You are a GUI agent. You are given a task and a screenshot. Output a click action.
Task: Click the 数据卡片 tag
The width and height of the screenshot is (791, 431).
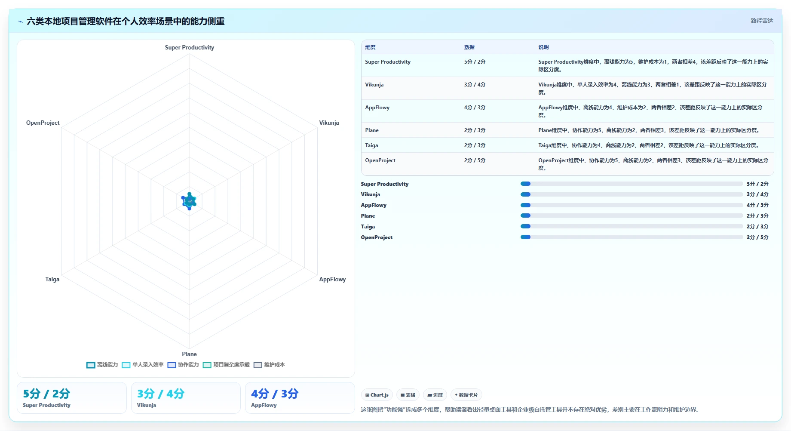point(466,395)
